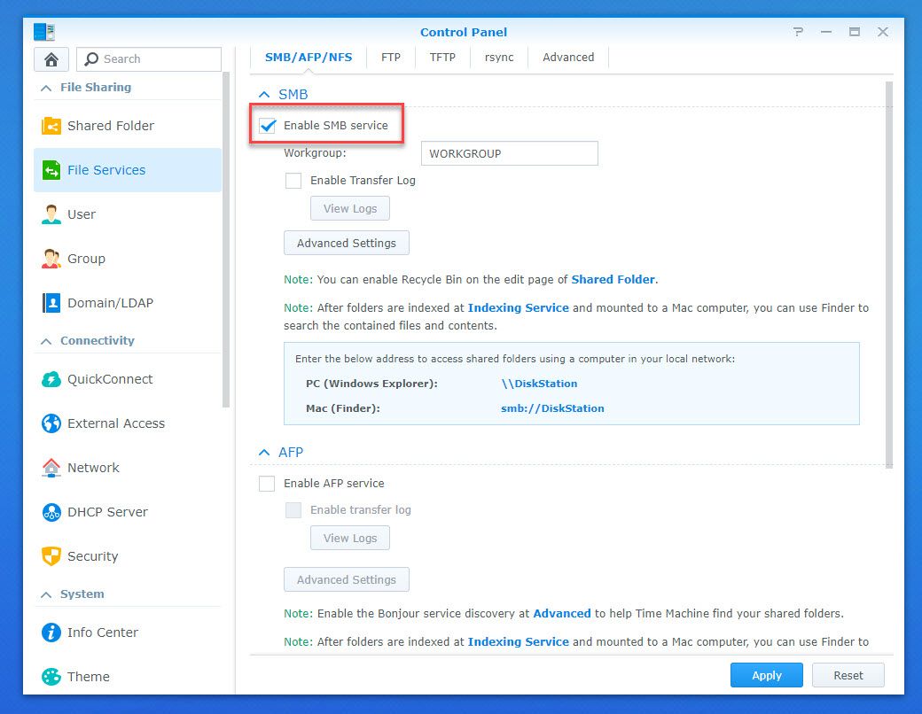This screenshot has width=922, height=714.
Task: Click the QuickConnect cloud icon
Action: (x=51, y=380)
